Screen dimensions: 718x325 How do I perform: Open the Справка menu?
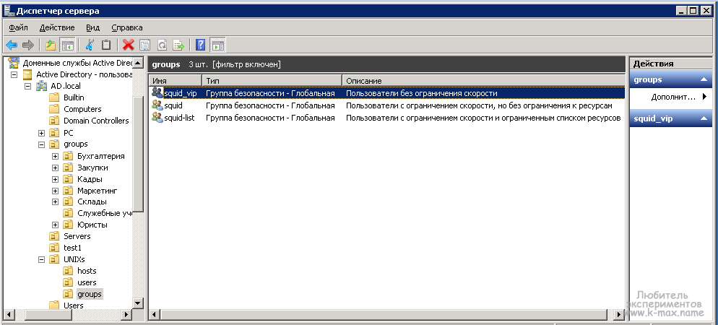coord(127,28)
